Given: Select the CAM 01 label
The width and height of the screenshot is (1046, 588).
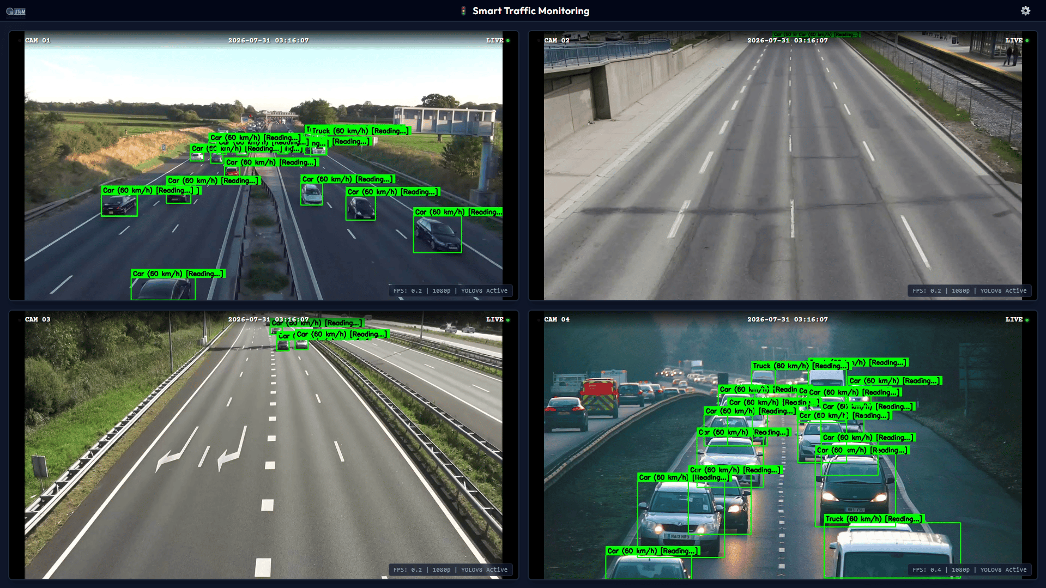Looking at the screenshot, I should coord(38,40).
